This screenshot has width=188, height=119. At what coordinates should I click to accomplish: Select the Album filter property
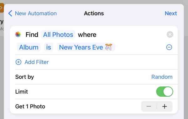(x=29, y=47)
